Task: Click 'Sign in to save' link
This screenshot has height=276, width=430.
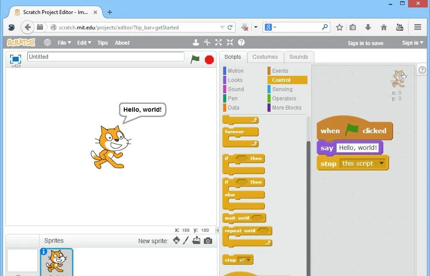Action: (365, 43)
